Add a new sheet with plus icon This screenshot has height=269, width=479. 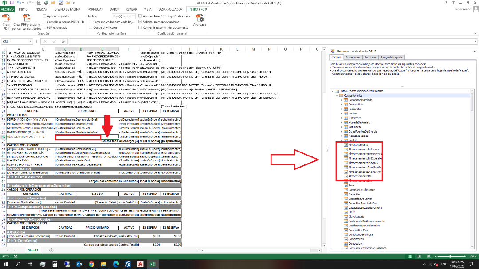pyautogui.click(x=51, y=250)
